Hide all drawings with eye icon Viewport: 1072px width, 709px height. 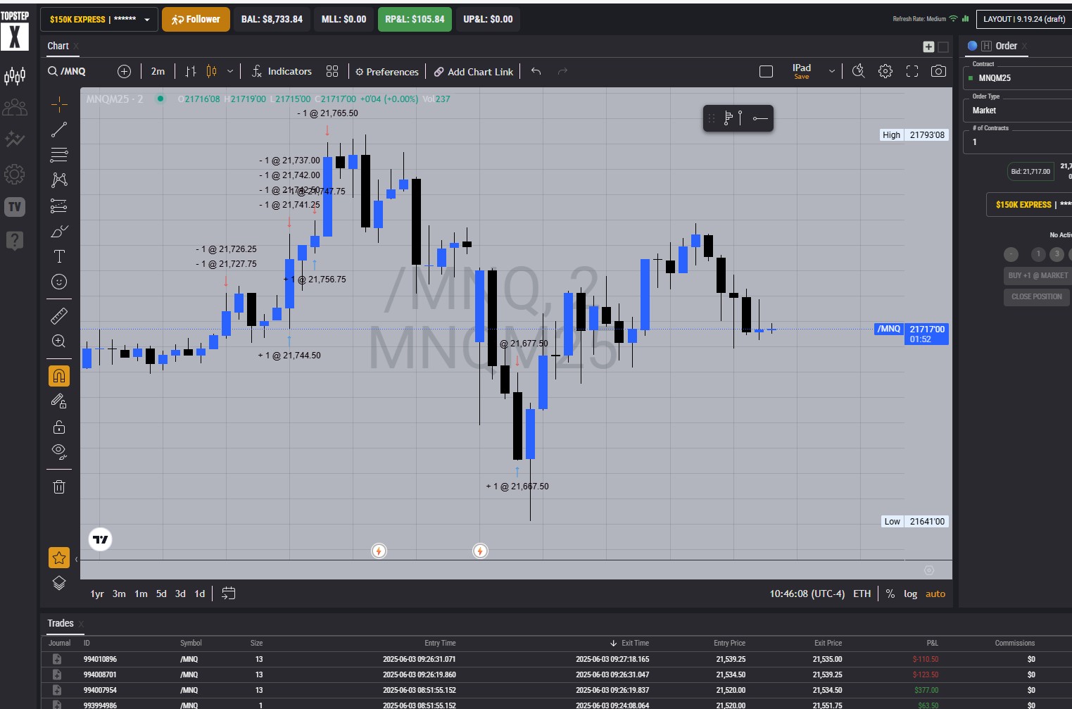tap(59, 451)
